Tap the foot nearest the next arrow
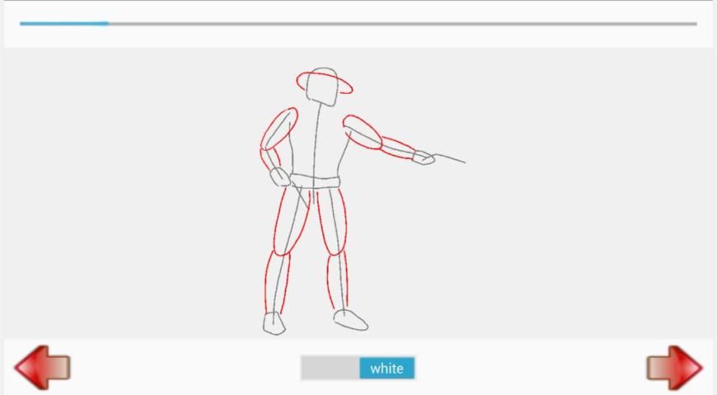 click(x=351, y=319)
